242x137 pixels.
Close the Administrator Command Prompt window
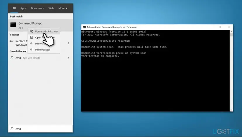(229, 27)
